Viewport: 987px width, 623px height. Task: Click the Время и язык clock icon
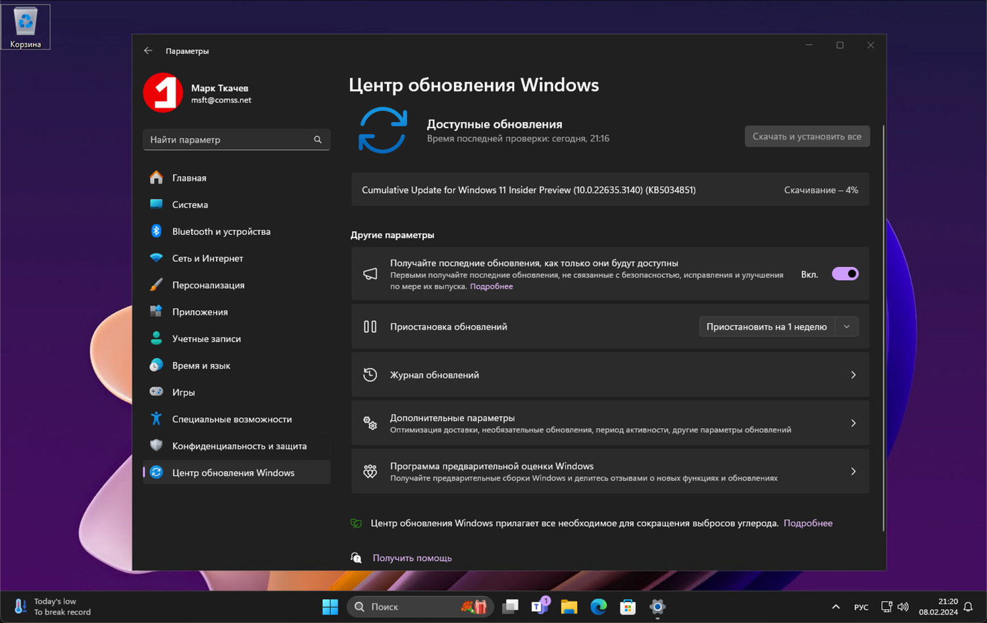156,365
